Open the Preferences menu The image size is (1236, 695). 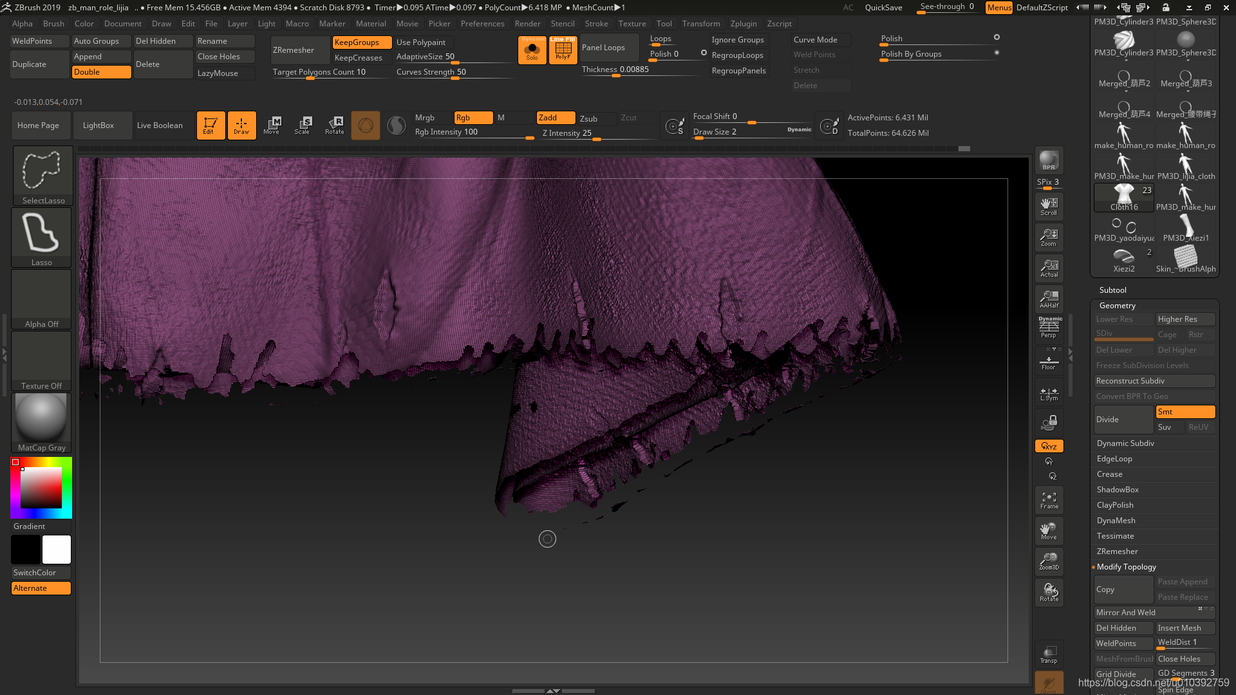point(482,24)
